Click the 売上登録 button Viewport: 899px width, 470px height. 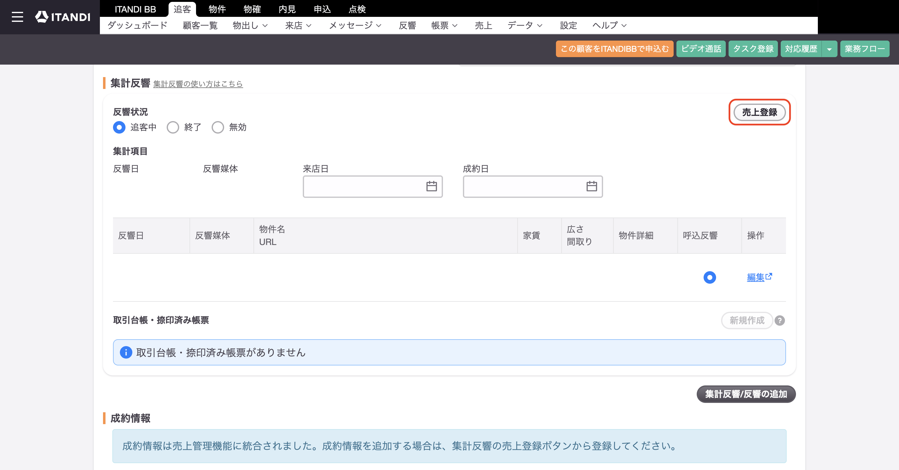759,112
